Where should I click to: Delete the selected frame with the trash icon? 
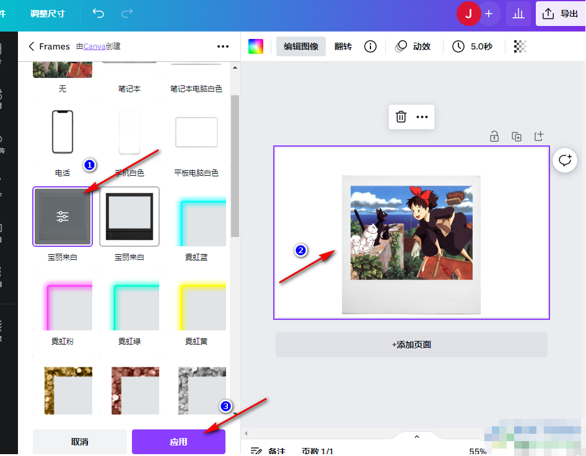(x=401, y=116)
